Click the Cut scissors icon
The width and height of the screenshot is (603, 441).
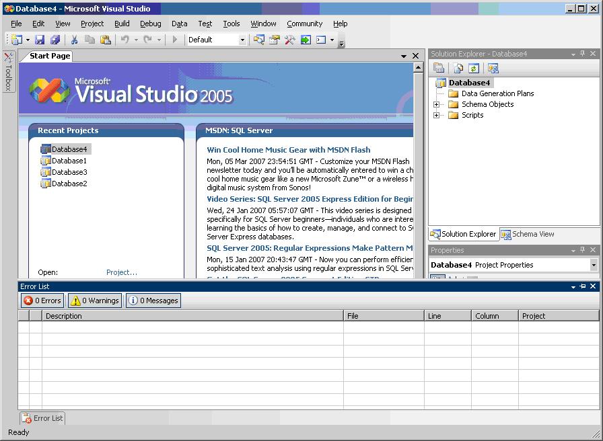coord(74,40)
